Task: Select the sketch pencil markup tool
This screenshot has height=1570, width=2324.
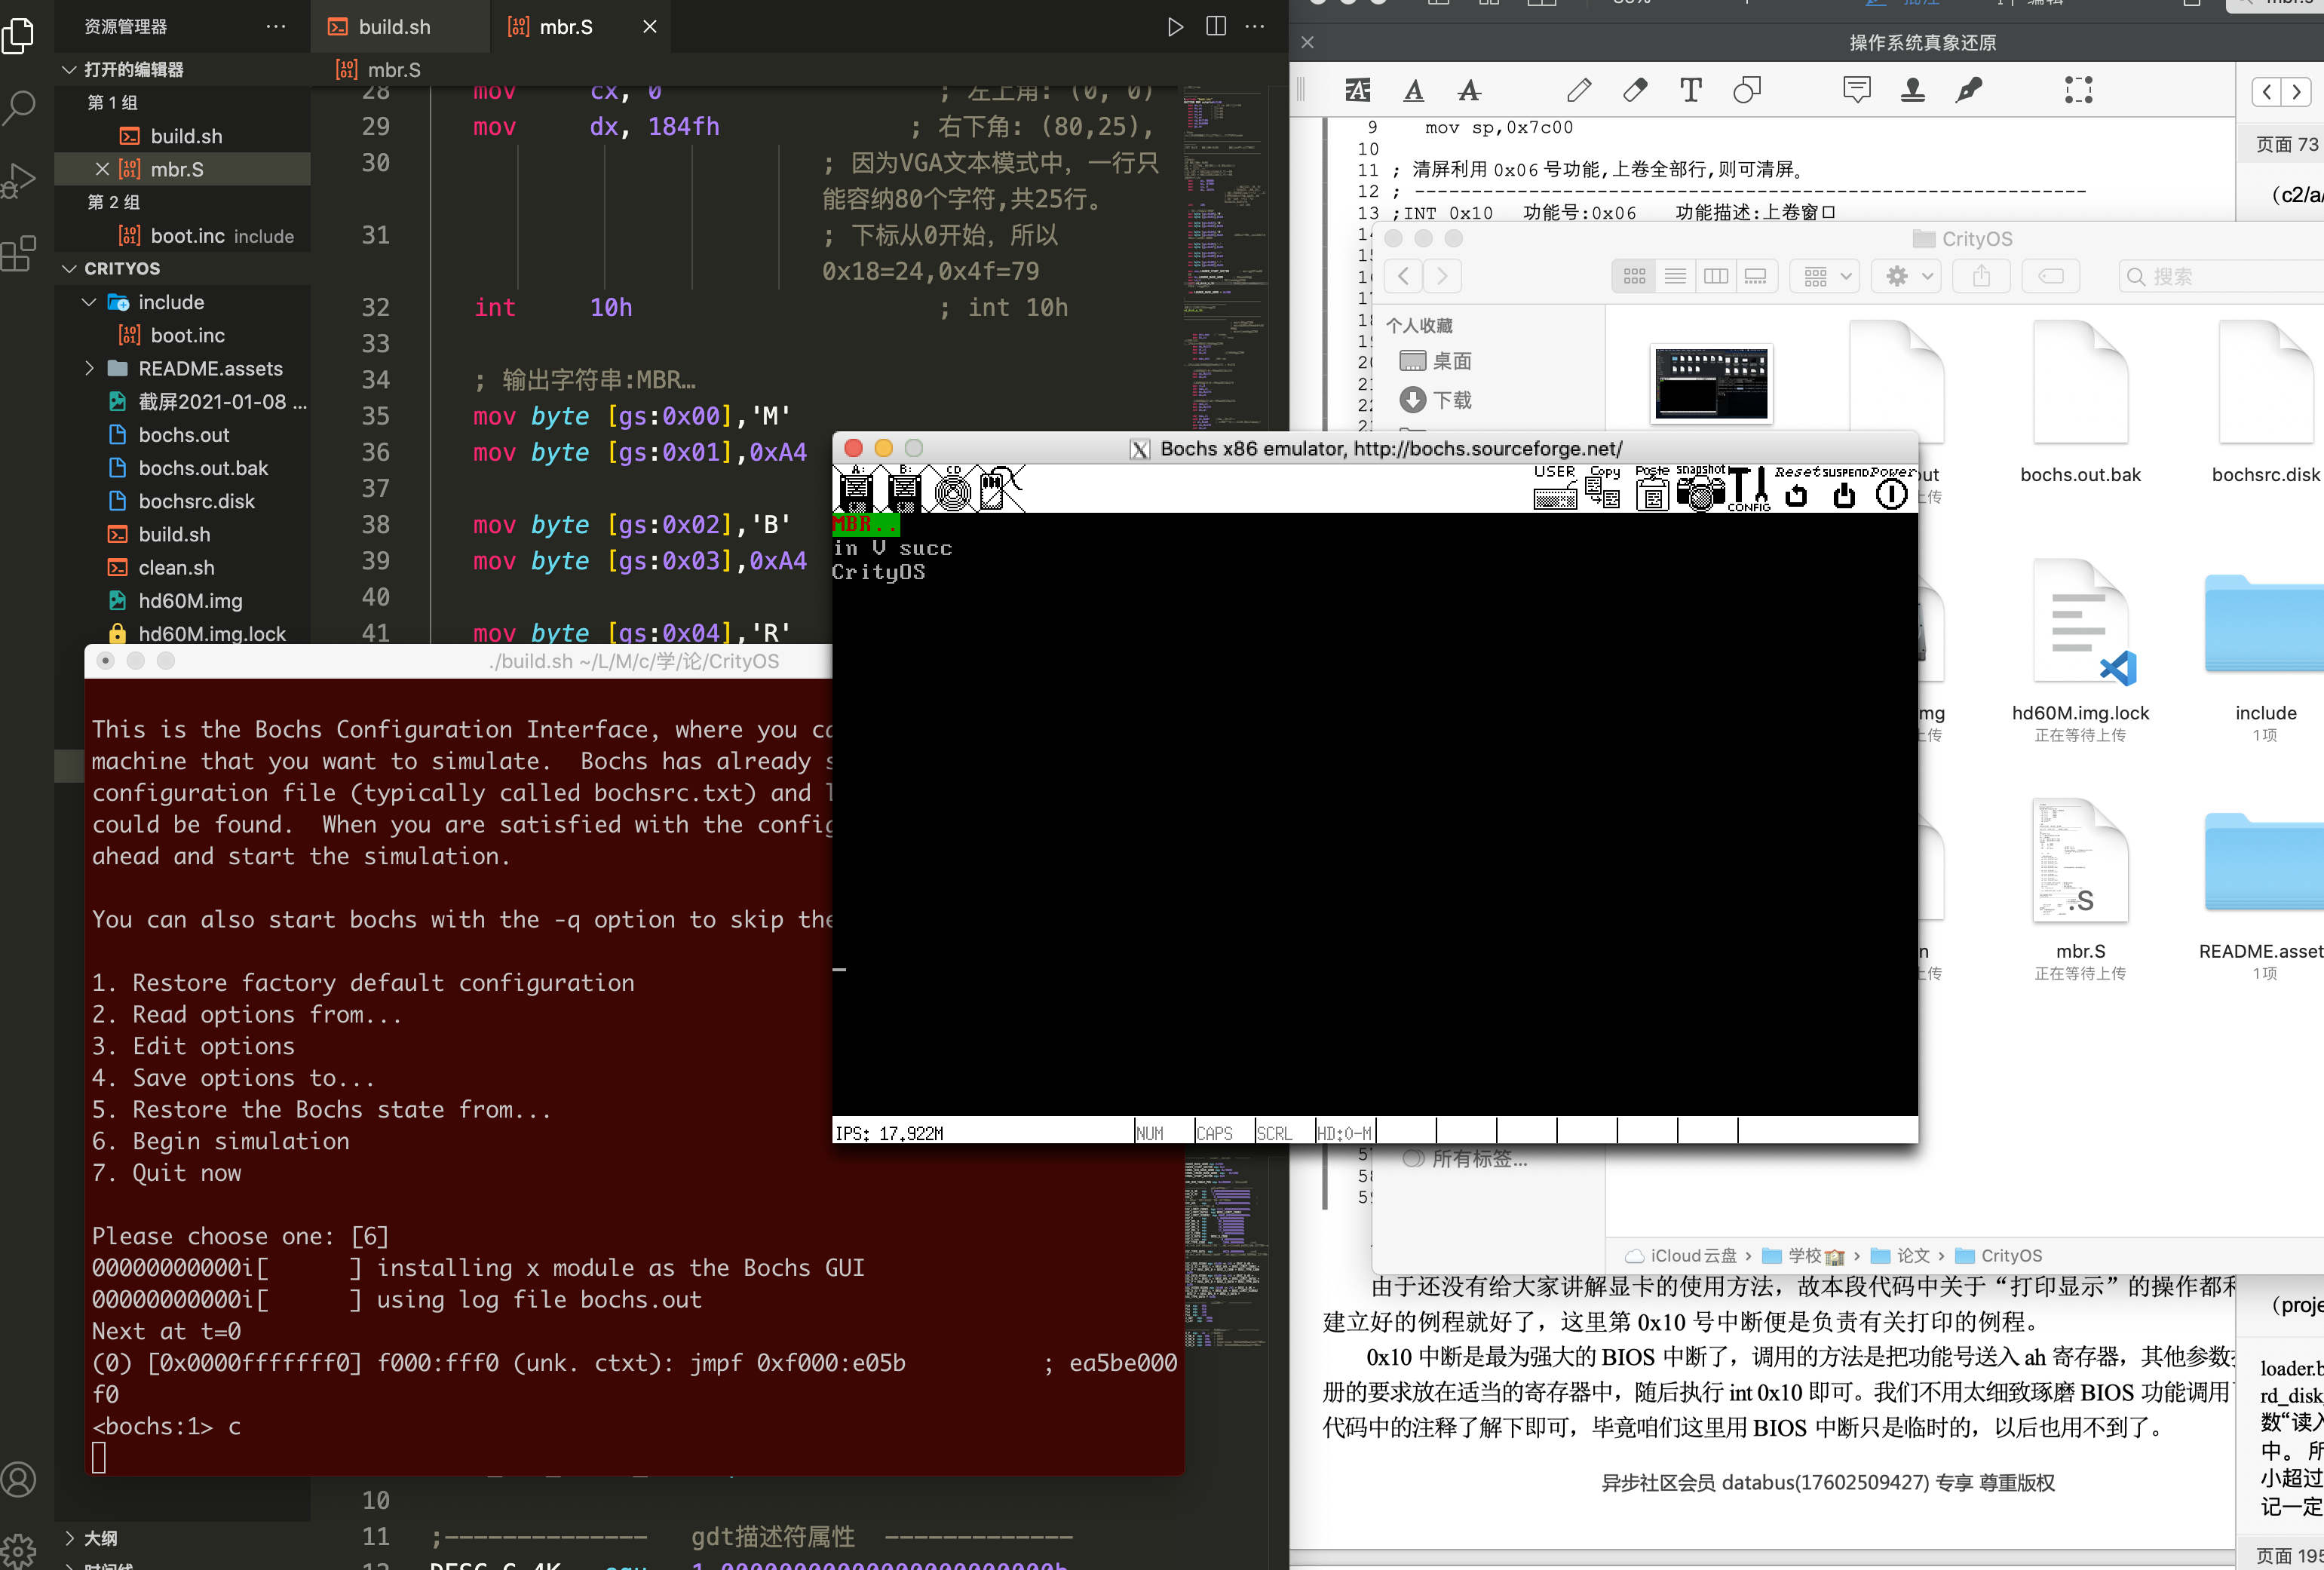Action: click(x=1579, y=90)
